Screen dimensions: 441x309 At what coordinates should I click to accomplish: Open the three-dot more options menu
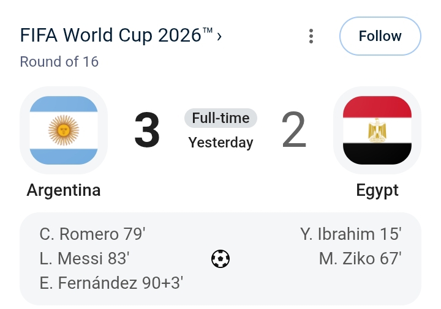coord(311,36)
